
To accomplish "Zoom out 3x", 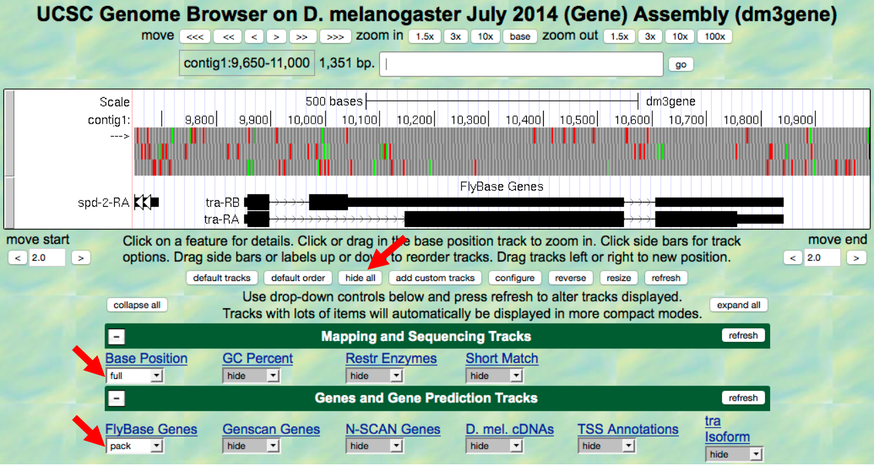I will [x=650, y=37].
